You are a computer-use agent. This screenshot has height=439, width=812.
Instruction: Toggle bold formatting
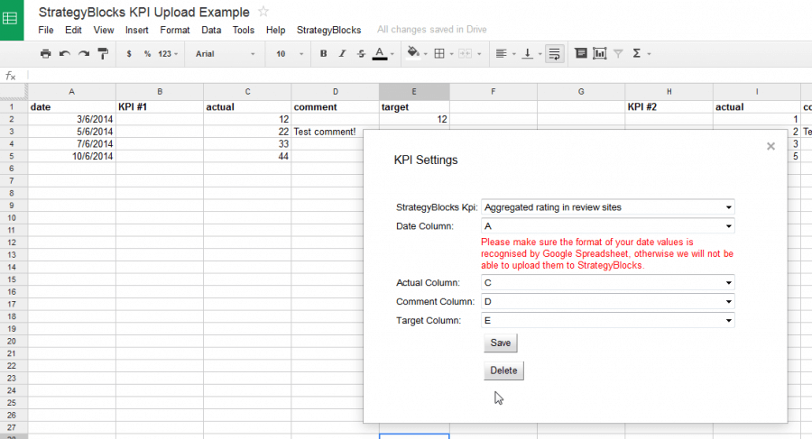(324, 54)
